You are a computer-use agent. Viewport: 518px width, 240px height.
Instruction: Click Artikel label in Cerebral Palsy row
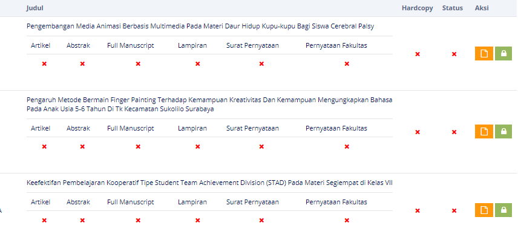coord(41,45)
